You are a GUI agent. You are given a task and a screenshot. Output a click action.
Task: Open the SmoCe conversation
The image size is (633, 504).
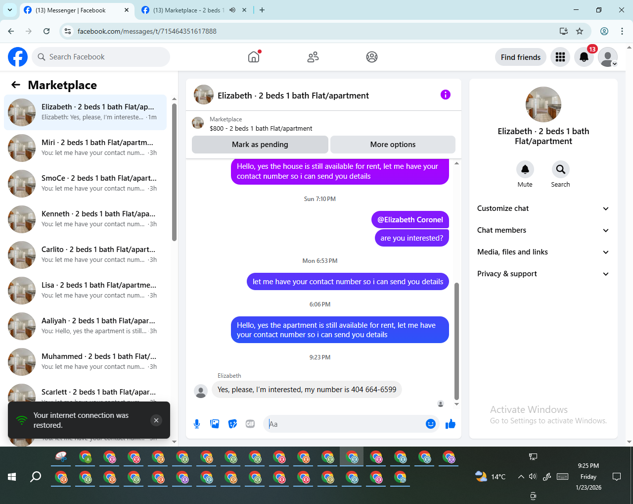coord(85,183)
